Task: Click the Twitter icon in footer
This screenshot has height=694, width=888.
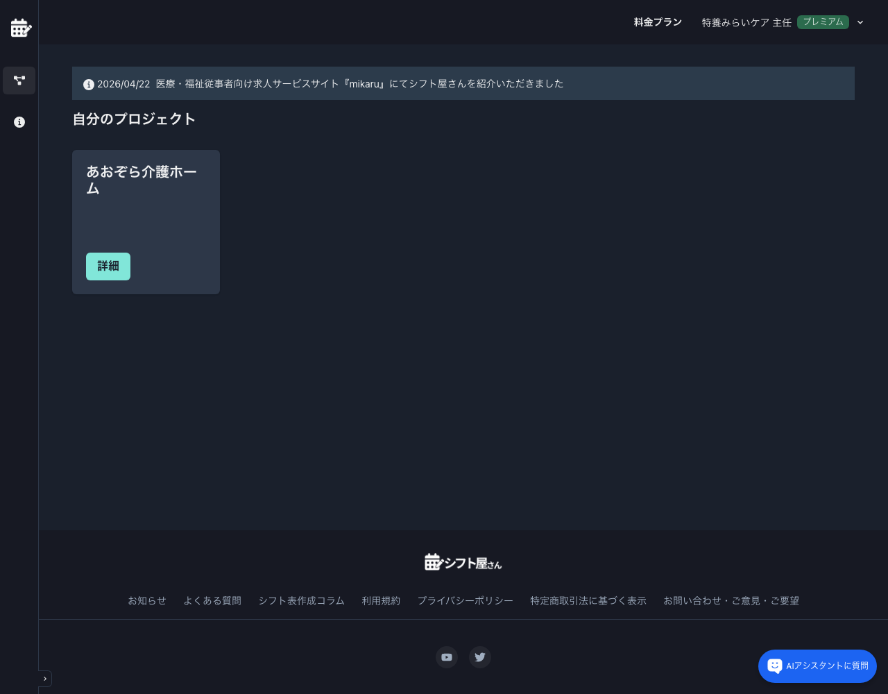Action: click(480, 657)
